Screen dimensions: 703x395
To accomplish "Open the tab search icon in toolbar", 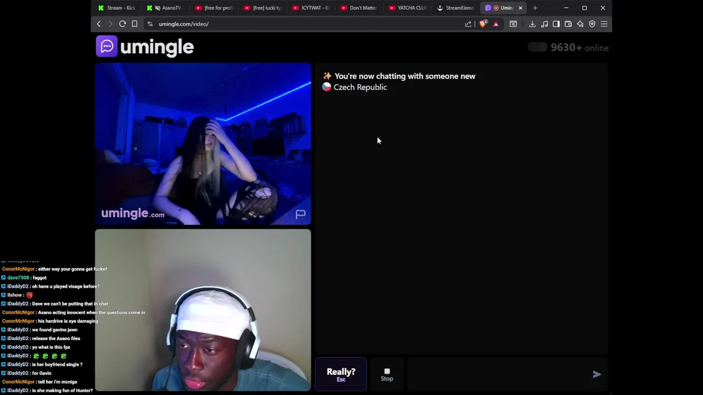I will tap(514, 24).
